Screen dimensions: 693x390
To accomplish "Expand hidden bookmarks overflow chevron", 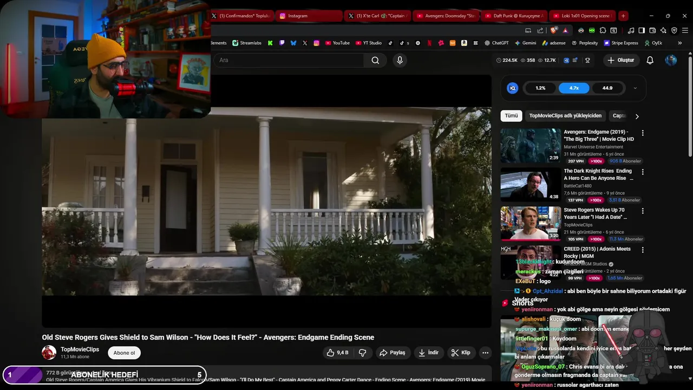I will (679, 43).
